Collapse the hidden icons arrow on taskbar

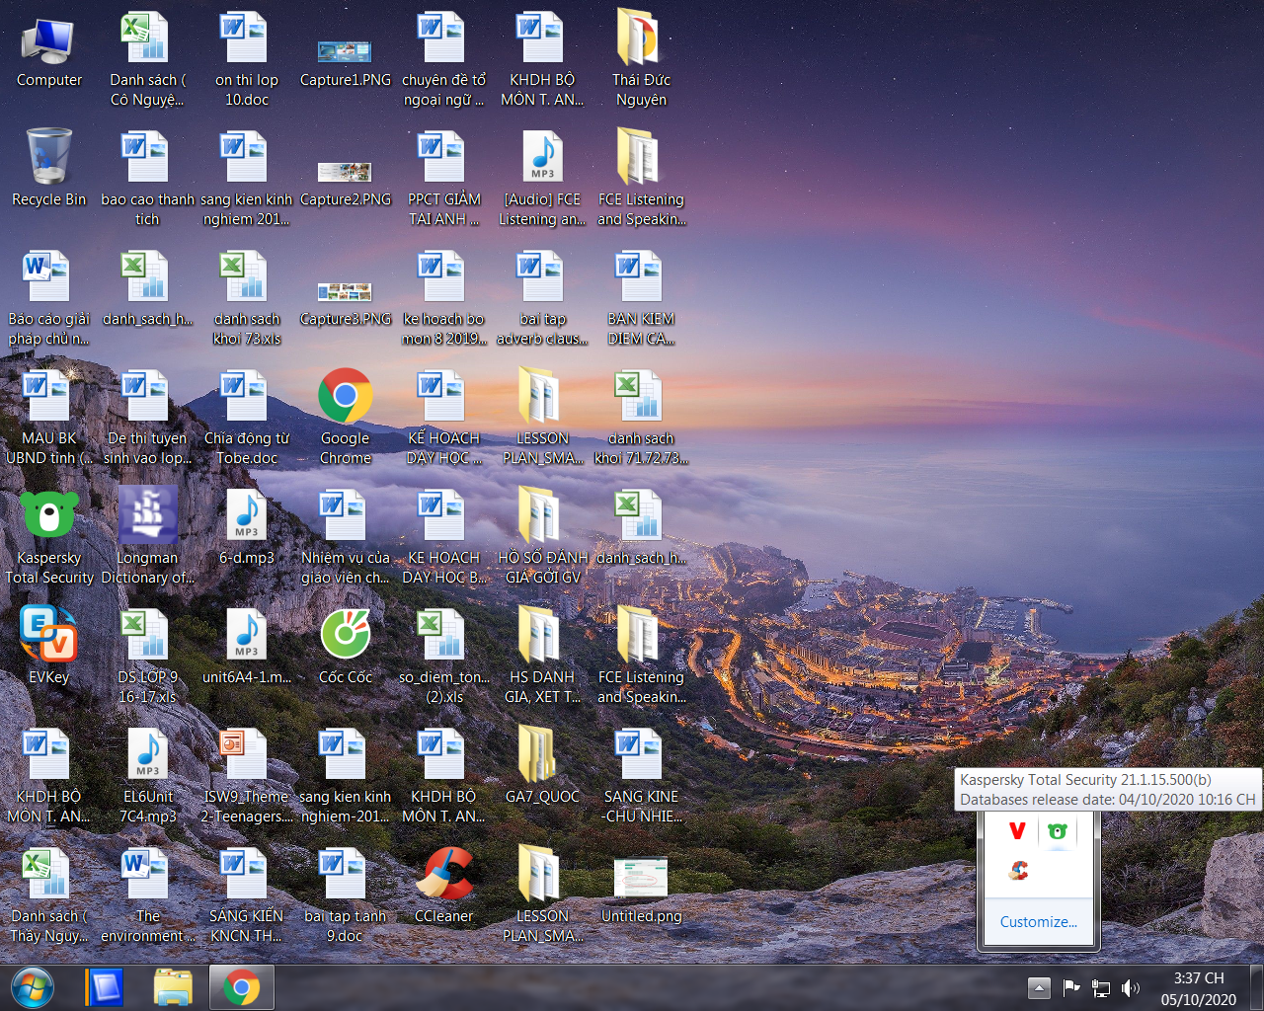click(x=1038, y=987)
